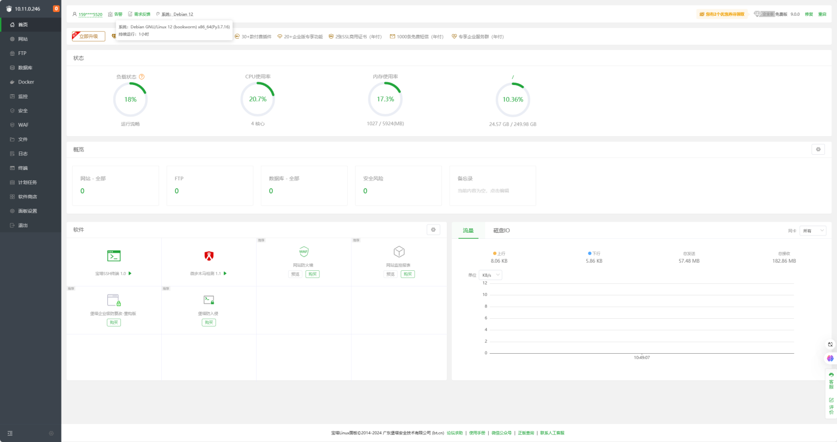Viewport: 837px width, 442px height.
Task: Click the 网站防火墙 WAF icon
Action: tap(304, 251)
